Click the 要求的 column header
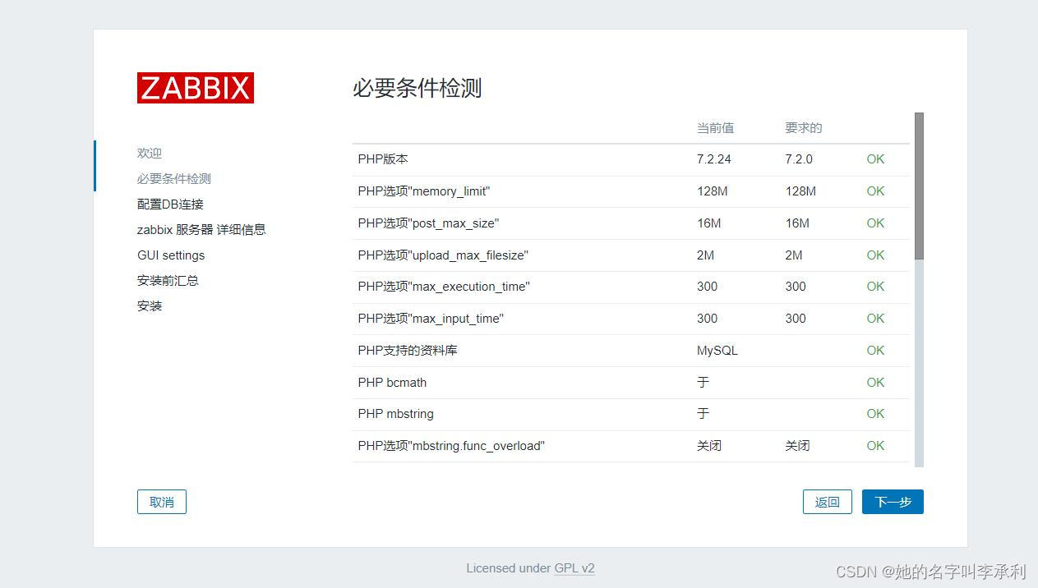 802,127
